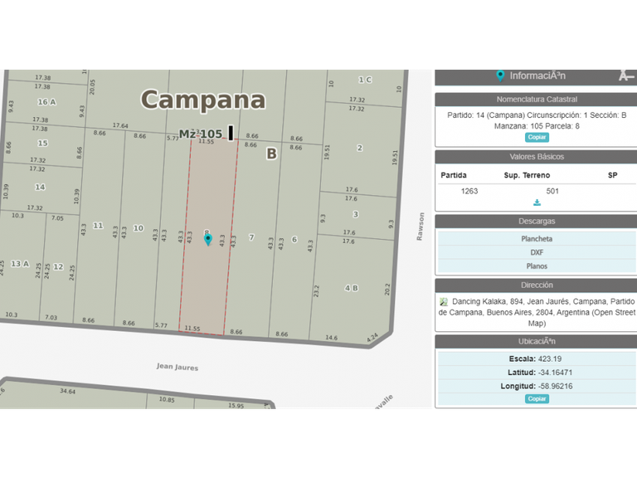The width and height of the screenshot is (637, 478).
Task: Click the Campana city label
Action: click(203, 100)
